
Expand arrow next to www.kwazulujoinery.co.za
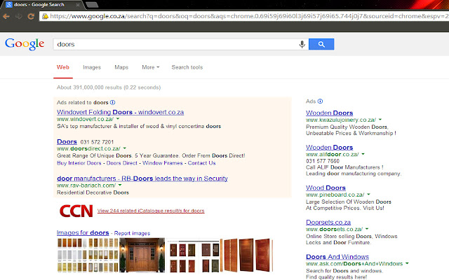coord(380,120)
